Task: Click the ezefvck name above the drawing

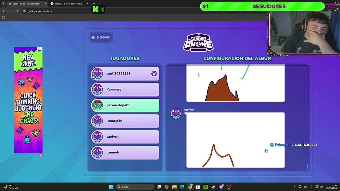Action: tap(189, 110)
